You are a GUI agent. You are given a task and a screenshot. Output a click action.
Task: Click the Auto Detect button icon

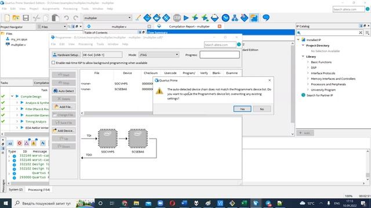point(56,91)
